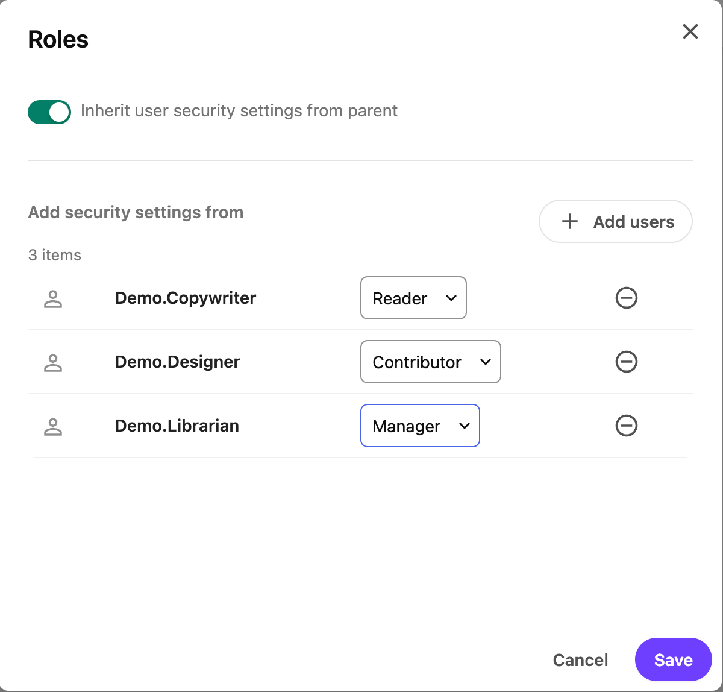Remove Demo.Librarian using the minus icon
The width and height of the screenshot is (723, 692).
[x=627, y=426]
